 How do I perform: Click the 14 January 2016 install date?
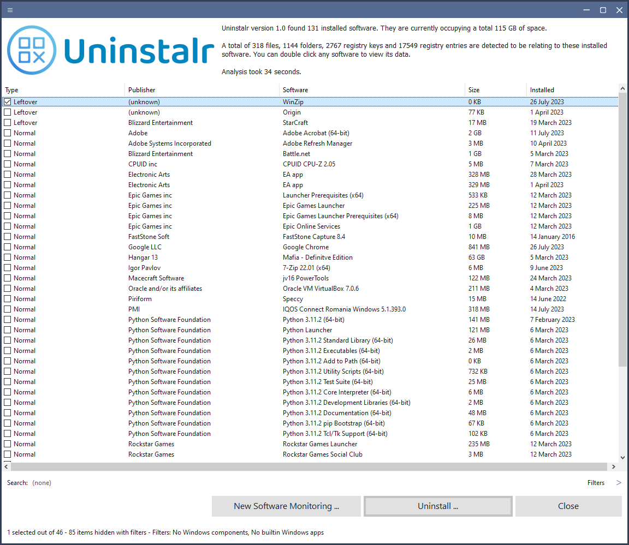click(553, 237)
